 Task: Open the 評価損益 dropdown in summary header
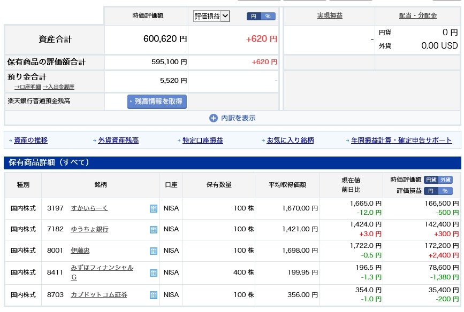[211, 16]
